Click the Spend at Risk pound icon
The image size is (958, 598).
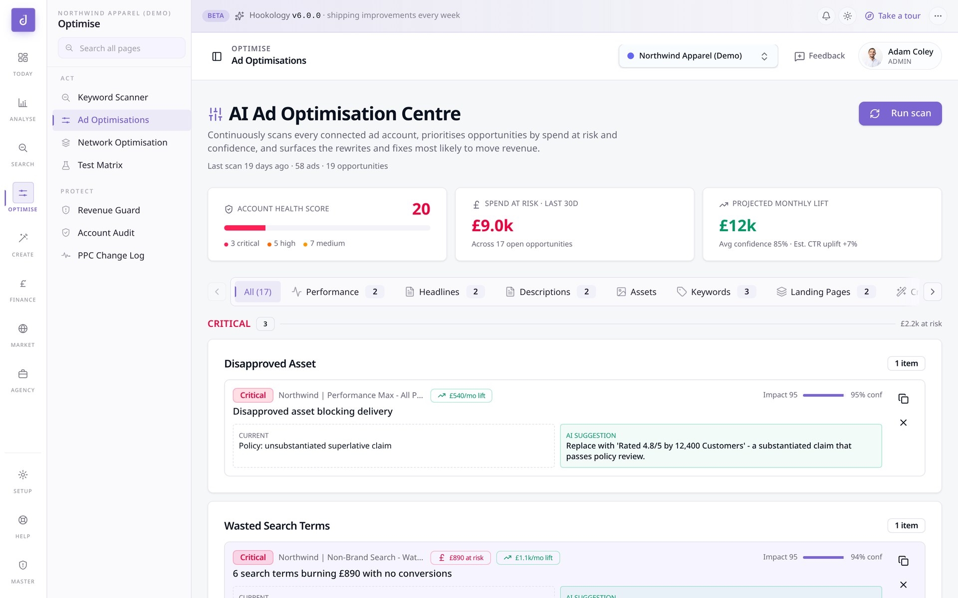click(476, 204)
